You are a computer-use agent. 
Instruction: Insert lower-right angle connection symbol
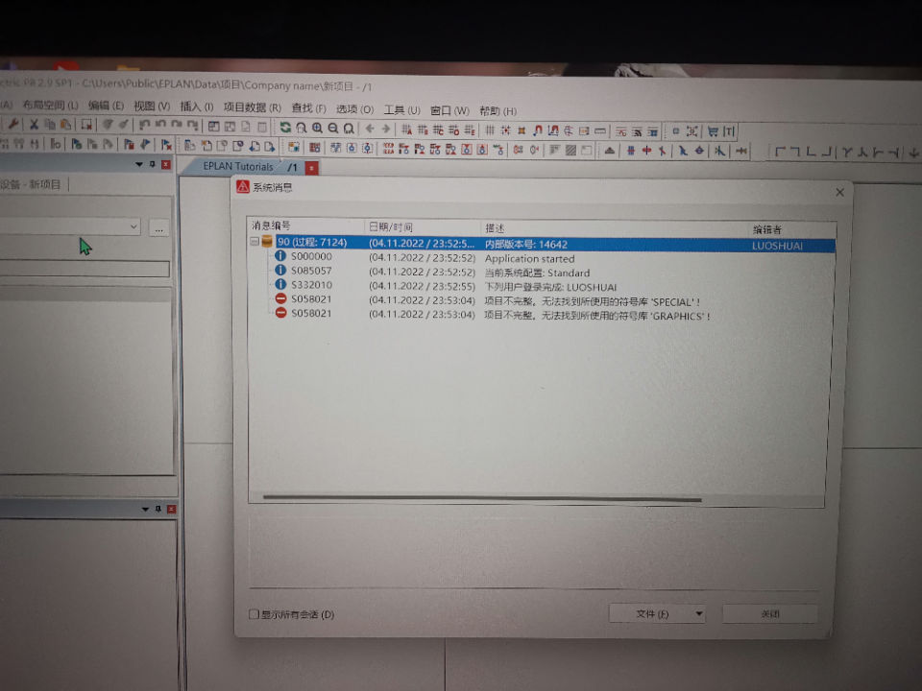(x=826, y=153)
